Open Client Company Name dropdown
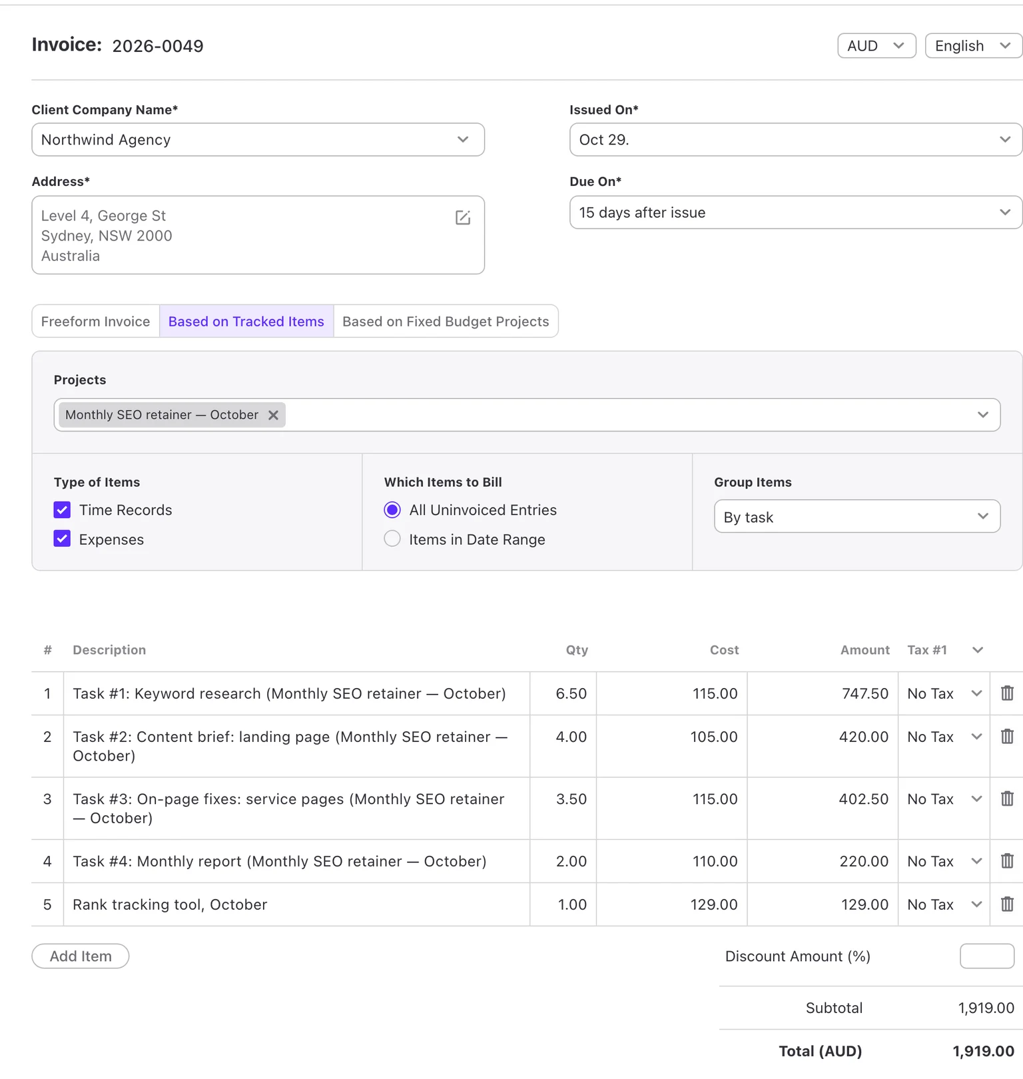1023x1079 pixels. (x=258, y=140)
